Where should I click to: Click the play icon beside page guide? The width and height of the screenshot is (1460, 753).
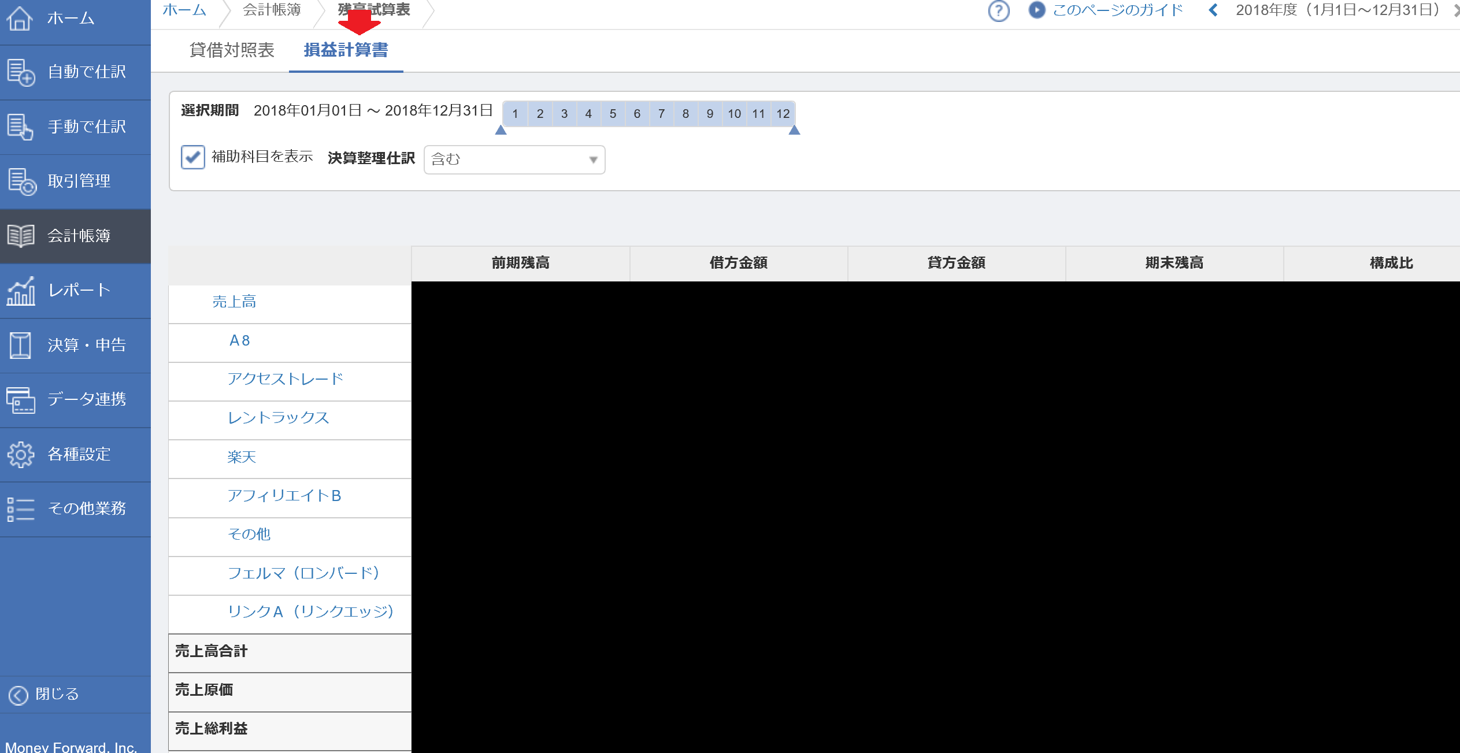click(x=1037, y=10)
